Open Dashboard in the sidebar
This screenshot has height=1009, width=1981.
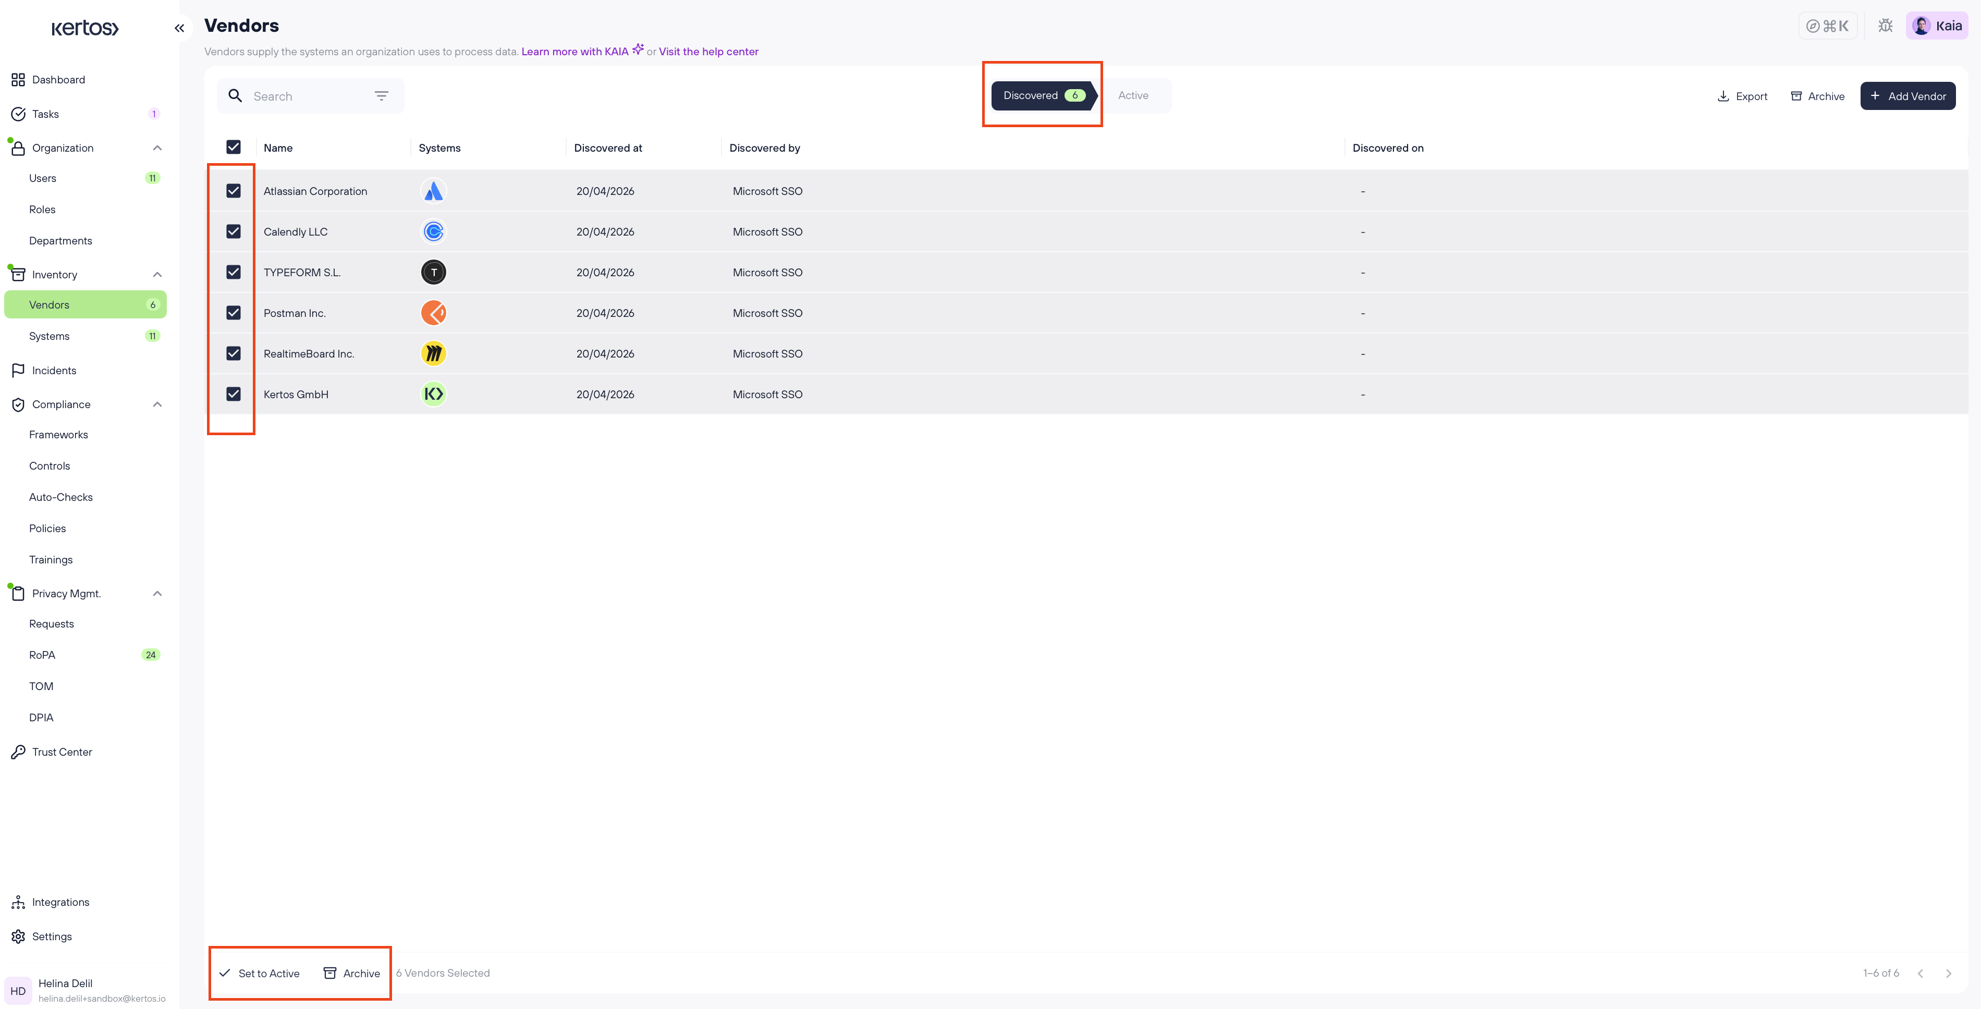coord(85,80)
